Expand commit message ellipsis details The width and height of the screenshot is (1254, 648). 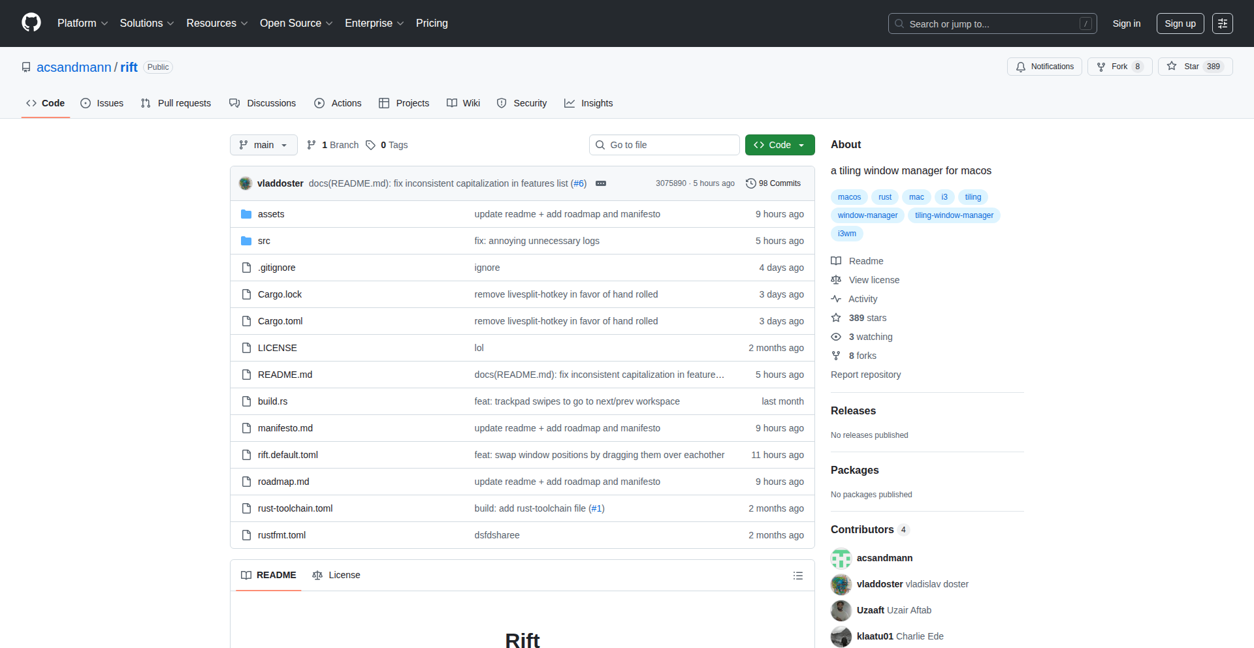(601, 183)
